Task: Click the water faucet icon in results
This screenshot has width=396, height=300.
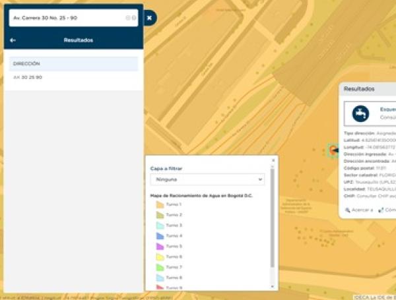Action: 360,113
